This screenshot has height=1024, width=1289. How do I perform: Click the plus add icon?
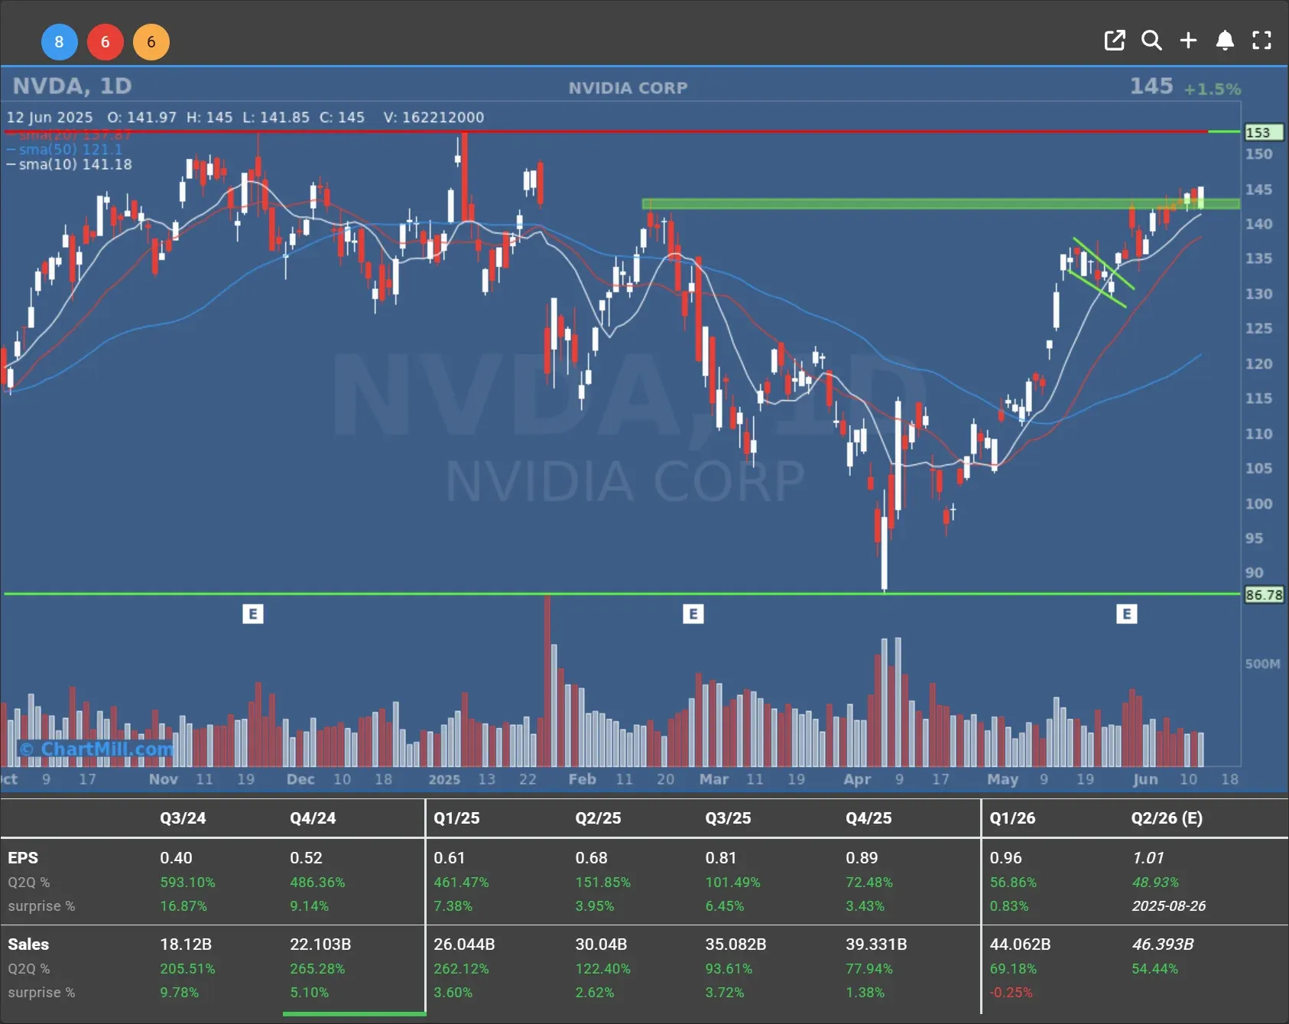pos(1188,41)
